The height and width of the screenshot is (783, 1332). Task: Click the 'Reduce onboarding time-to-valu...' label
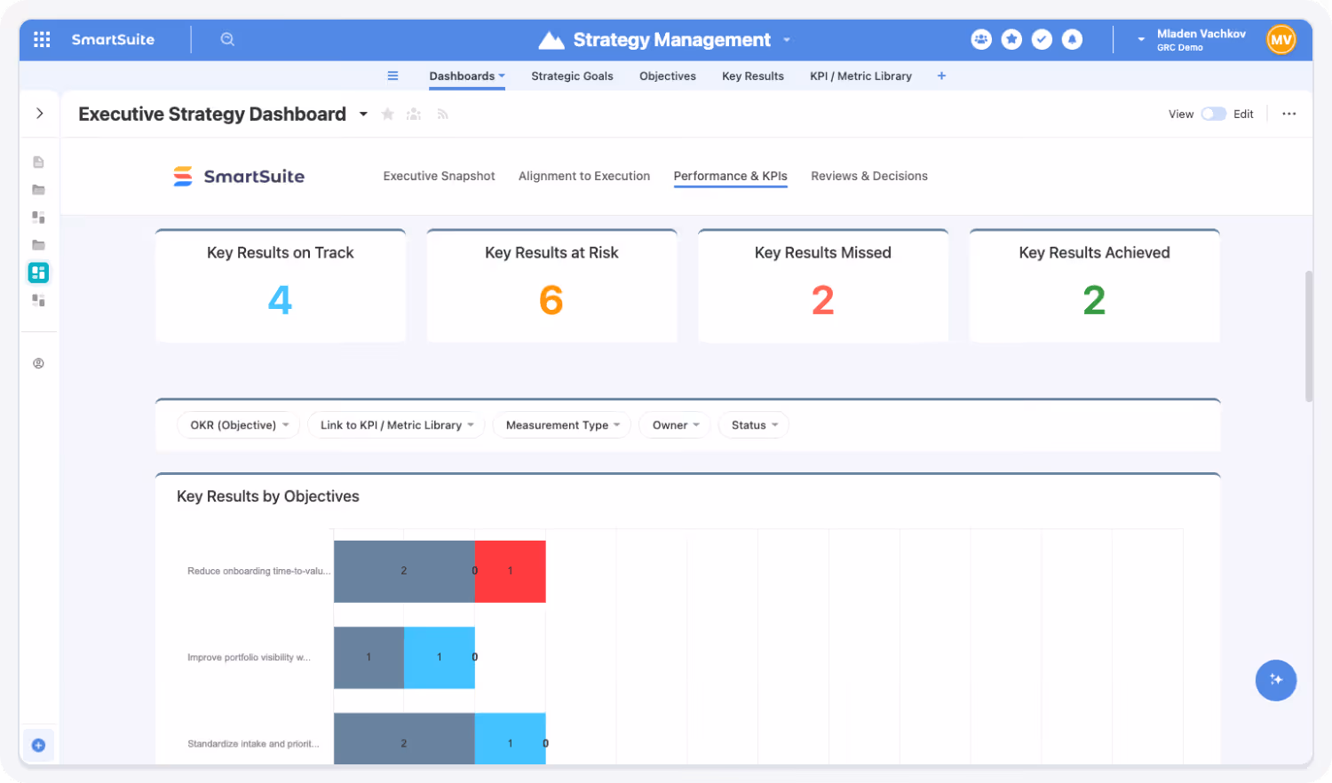tap(258, 571)
